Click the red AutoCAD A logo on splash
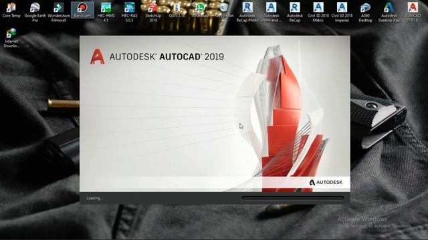 97,57
